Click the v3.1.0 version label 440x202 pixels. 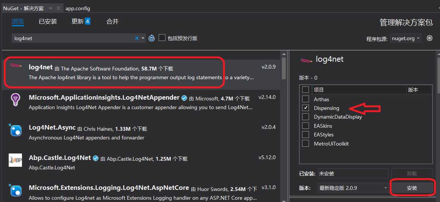[x=268, y=187]
